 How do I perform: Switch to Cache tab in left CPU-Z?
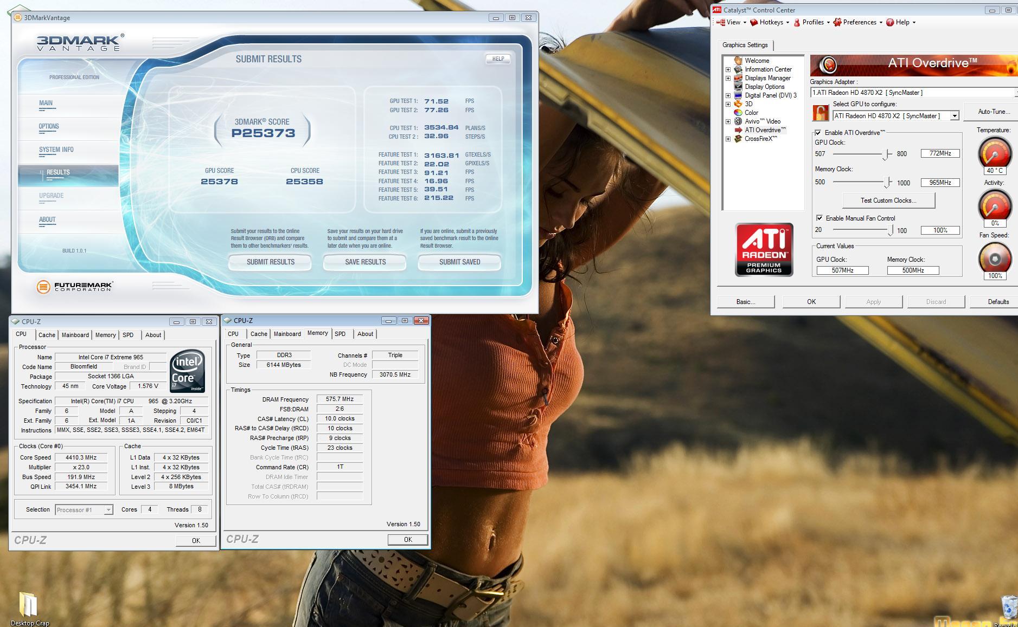[x=47, y=335]
